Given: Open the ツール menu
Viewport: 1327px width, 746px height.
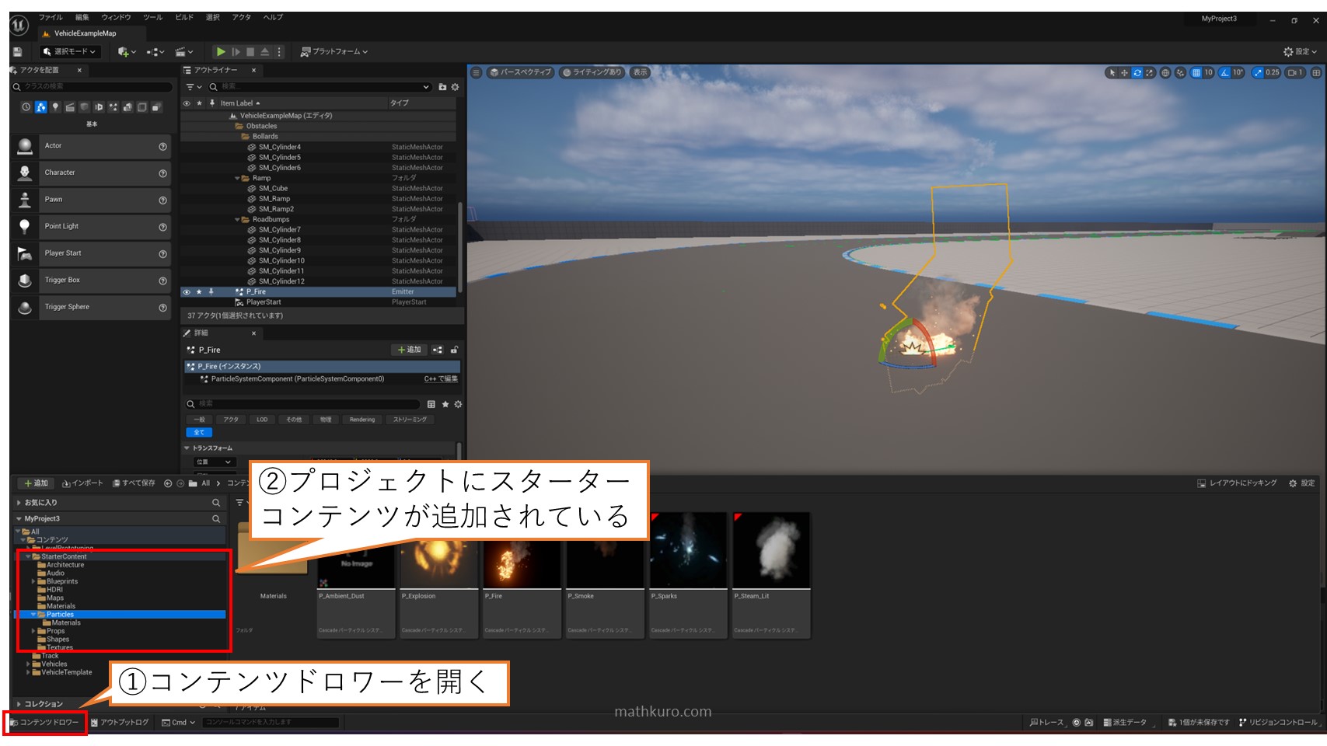Looking at the screenshot, I should tap(152, 17).
